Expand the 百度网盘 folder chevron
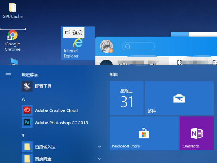This screenshot has width=217, height=163. coord(99,159)
